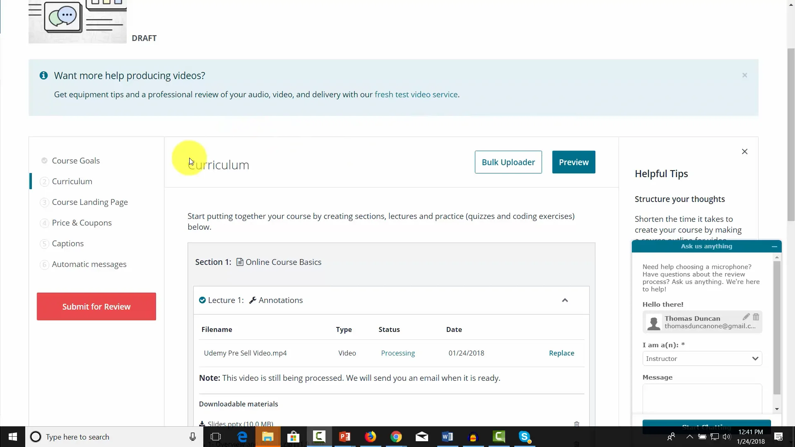Switch to Price & Coupons section
This screenshot has height=447, width=795.
tap(82, 223)
